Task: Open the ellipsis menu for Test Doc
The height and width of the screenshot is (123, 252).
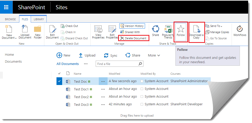Action: [103, 81]
